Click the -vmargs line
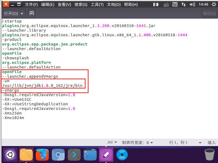This screenshot has width=218, height=163. point(11,90)
